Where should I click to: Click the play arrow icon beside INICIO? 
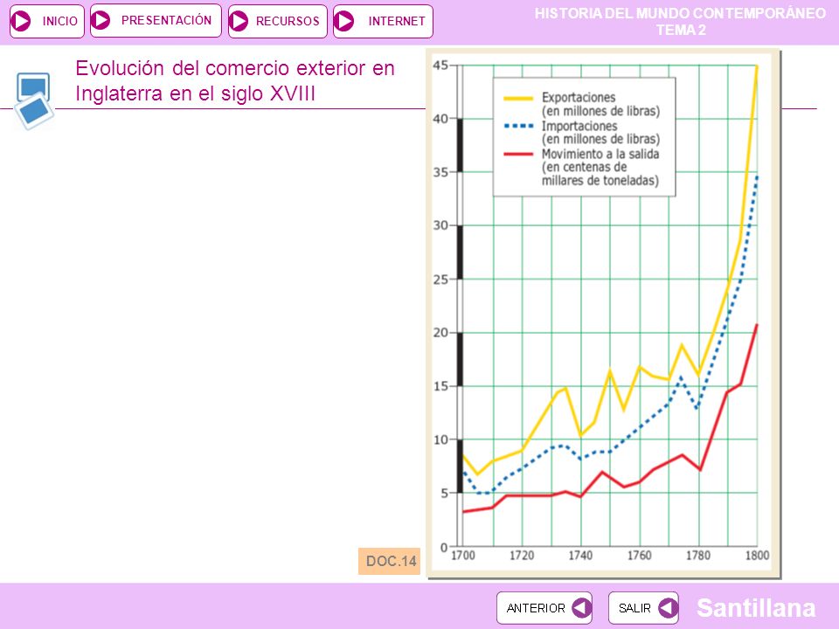21,21
